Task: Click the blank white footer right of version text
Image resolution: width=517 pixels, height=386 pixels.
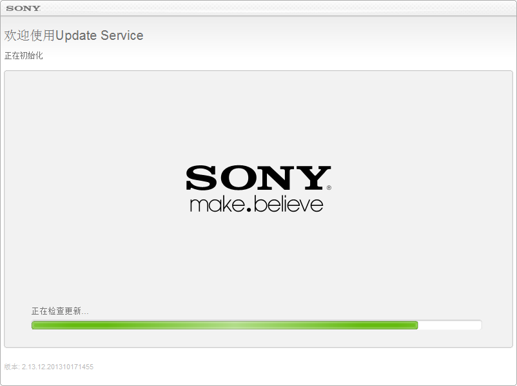Action: [304, 367]
